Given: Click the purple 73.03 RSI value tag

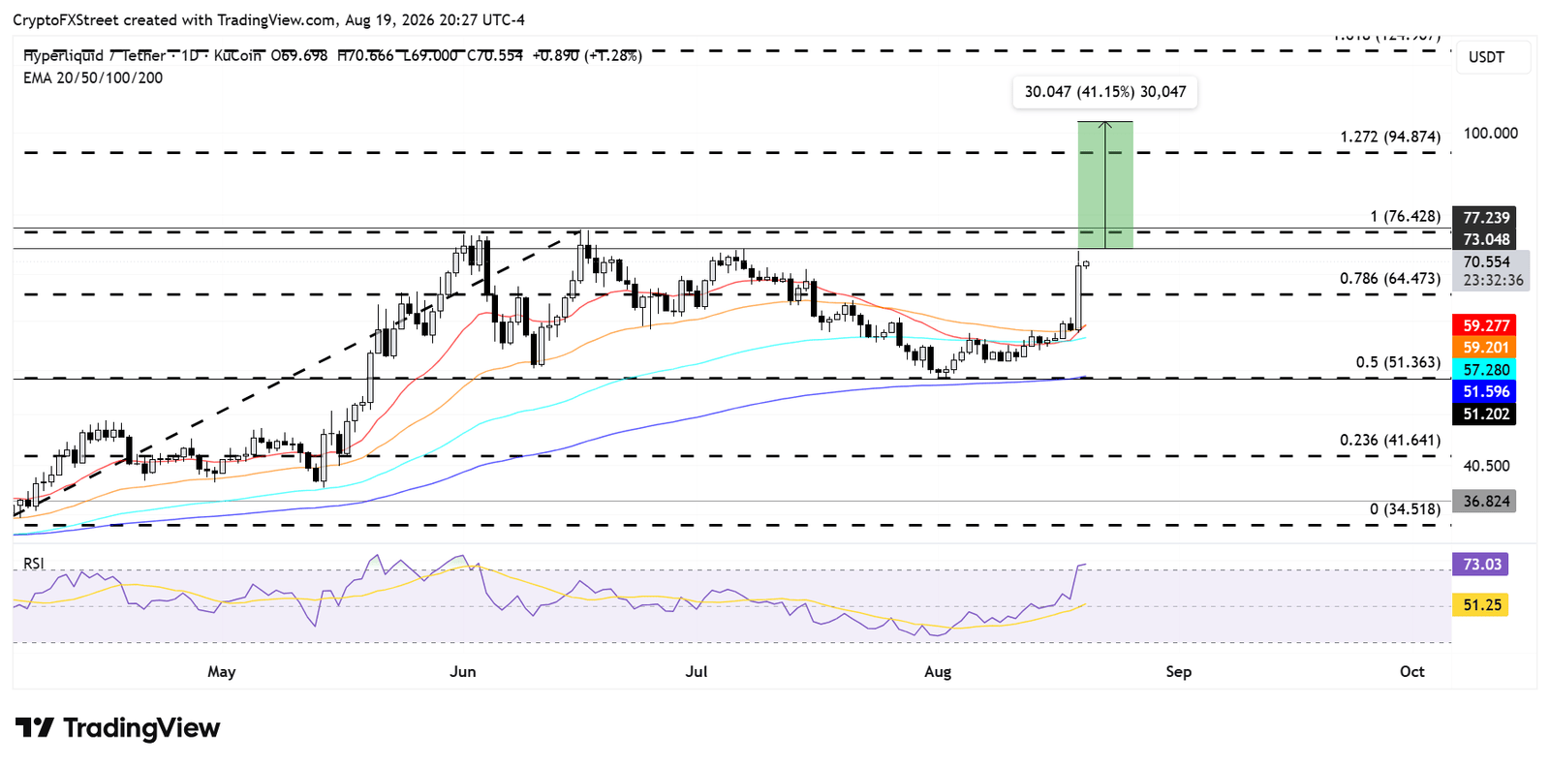Looking at the screenshot, I should click(1481, 565).
